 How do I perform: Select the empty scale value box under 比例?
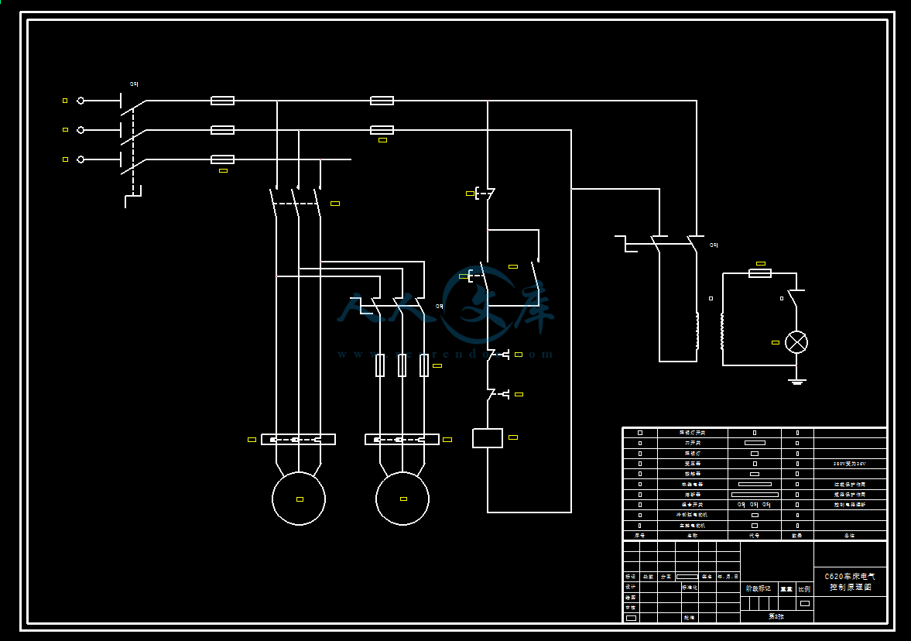click(x=805, y=603)
